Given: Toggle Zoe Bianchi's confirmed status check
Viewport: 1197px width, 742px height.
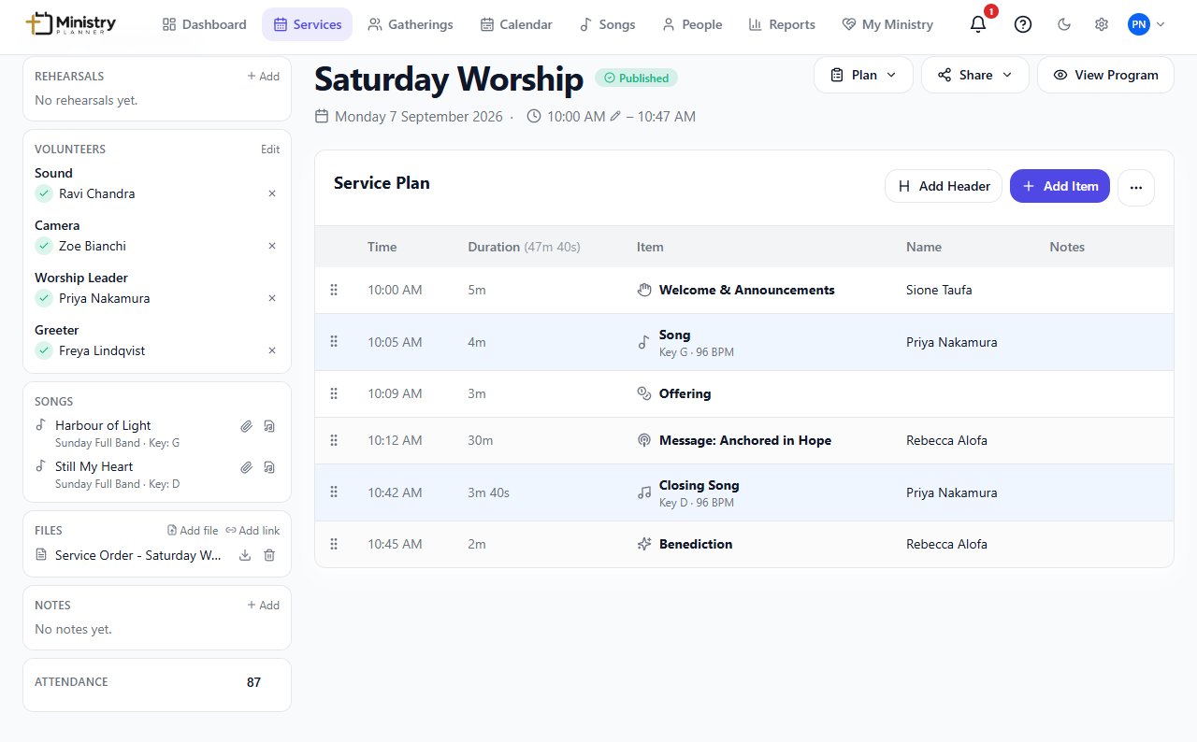Looking at the screenshot, I should (x=43, y=246).
